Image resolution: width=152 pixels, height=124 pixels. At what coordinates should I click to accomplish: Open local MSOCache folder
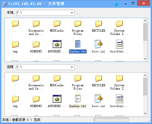(57, 24)
